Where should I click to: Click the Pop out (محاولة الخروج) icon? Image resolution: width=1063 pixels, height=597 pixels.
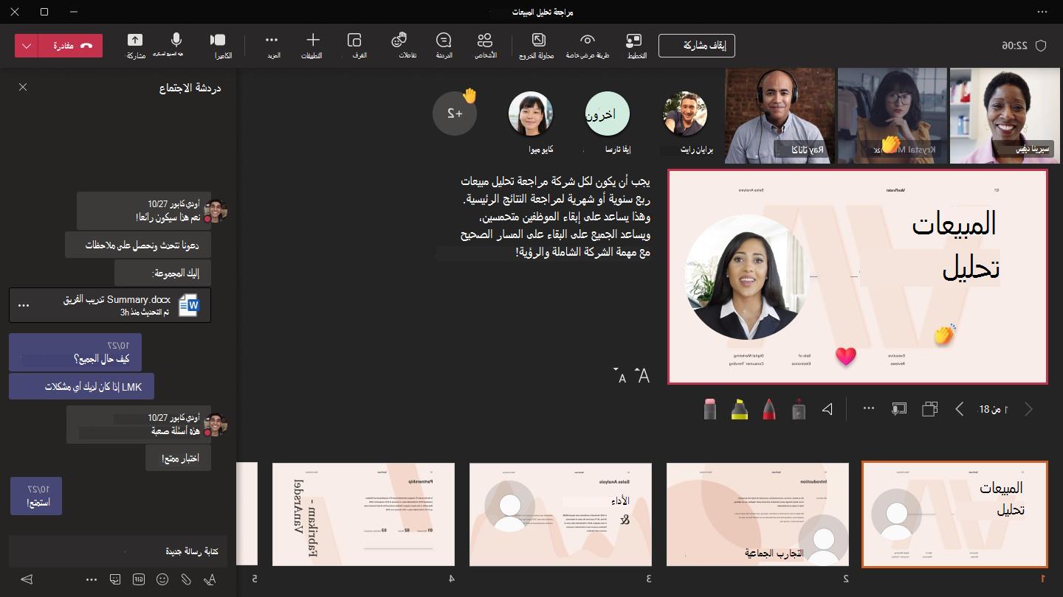pos(539,40)
